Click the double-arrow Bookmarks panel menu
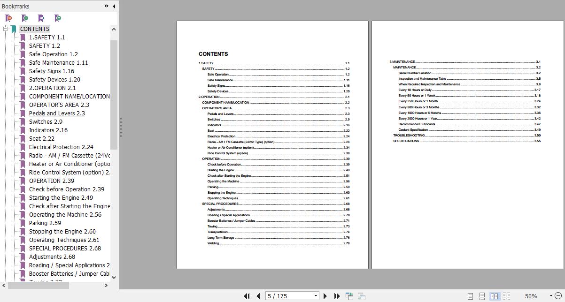 (x=107, y=6)
